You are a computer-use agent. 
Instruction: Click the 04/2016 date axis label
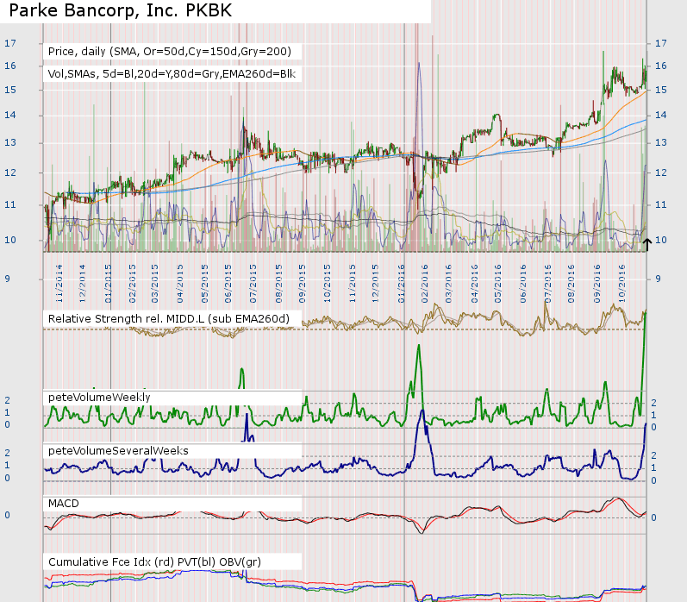click(474, 284)
